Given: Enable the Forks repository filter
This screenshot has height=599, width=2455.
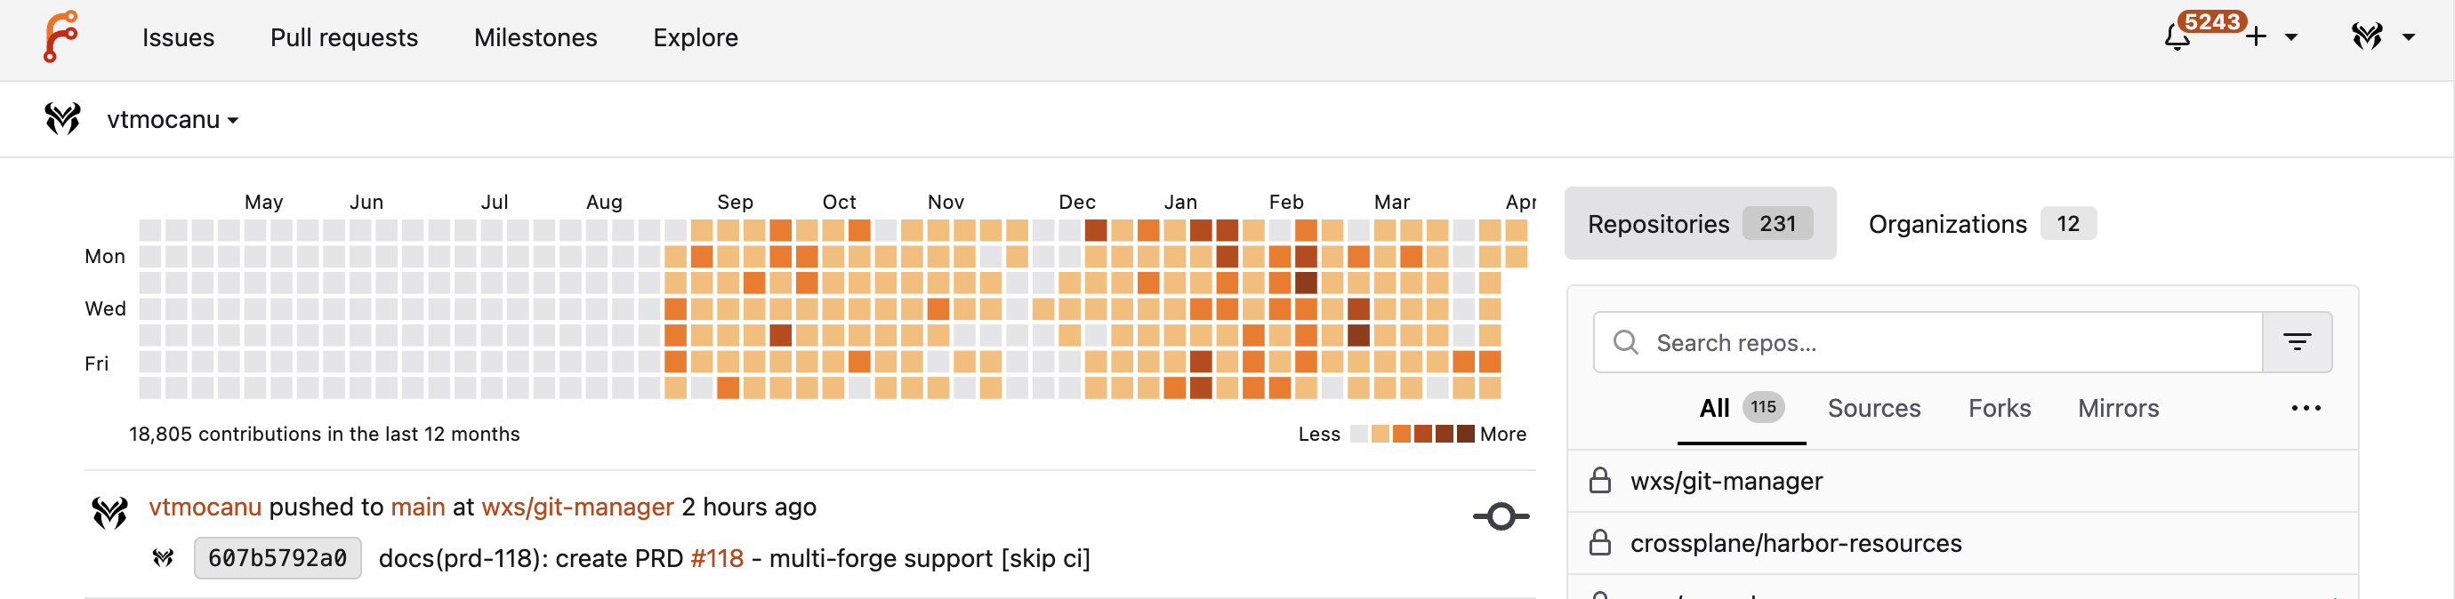Looking at the screenshot, I should click(1999, 408).
